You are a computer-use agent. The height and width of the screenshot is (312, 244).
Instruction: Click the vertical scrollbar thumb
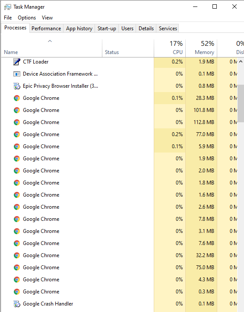241,103
